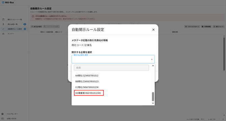Click the 更新日時 column header
This screenshot has width=226, height=121.
175,32
